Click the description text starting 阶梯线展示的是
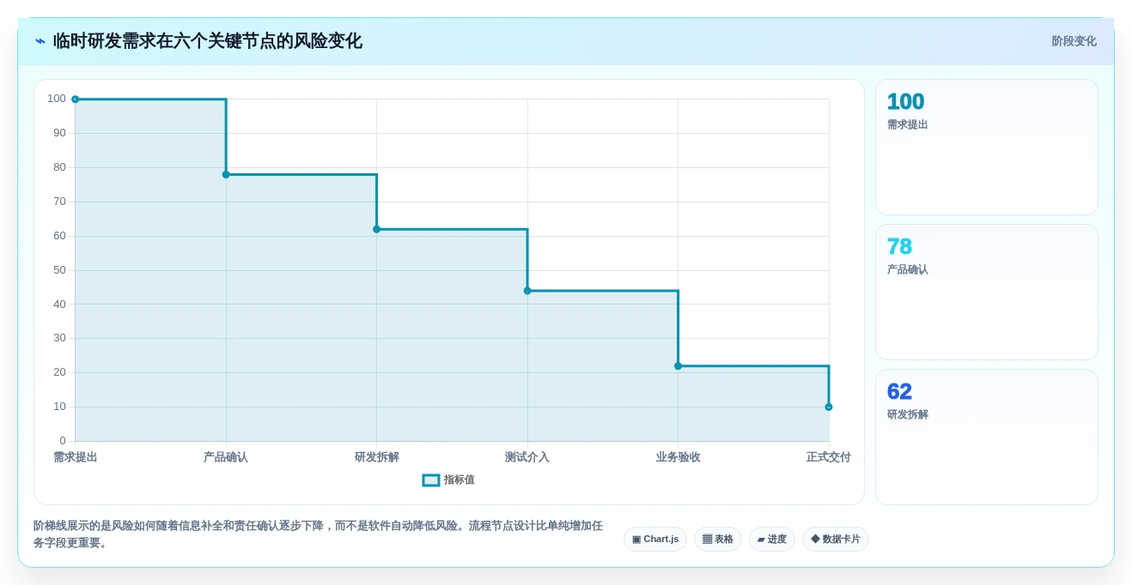The height and width of the screenshot is (585, 1132). 319,534
